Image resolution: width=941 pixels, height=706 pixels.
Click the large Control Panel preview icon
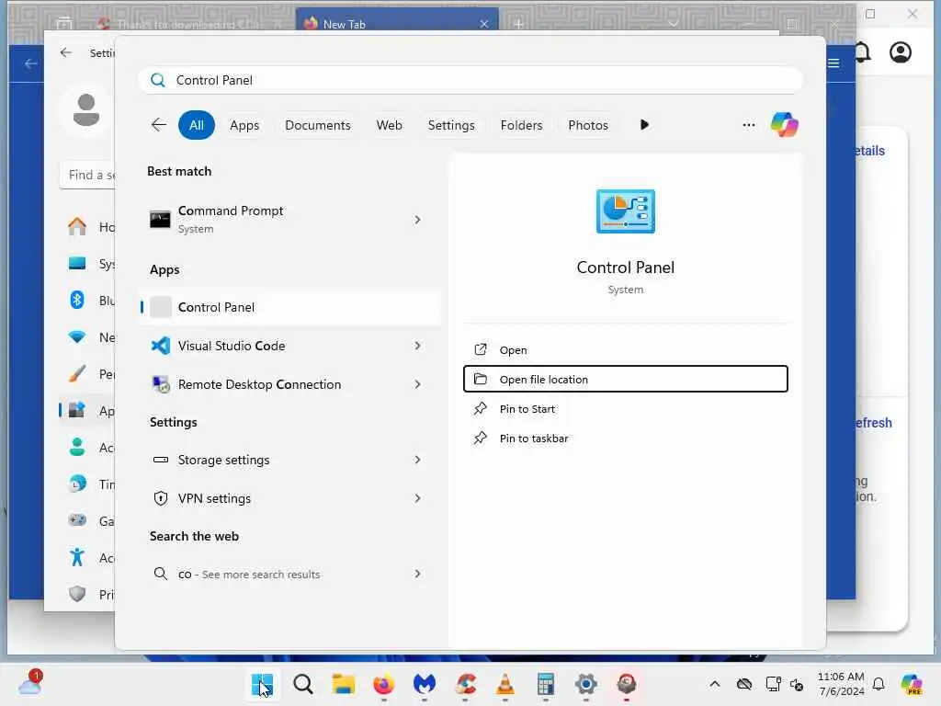tap(625, 211)
